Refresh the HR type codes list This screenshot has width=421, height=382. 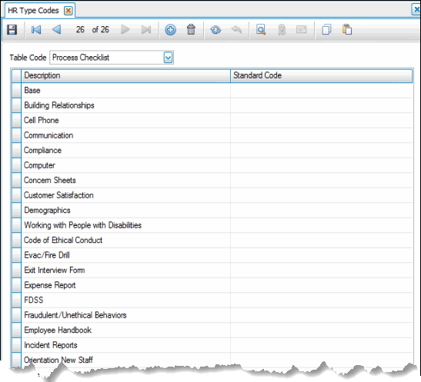coord(216,29)
